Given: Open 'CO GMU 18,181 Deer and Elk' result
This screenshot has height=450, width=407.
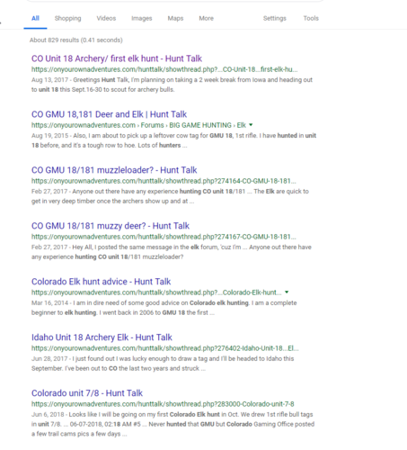Looking at the screenshot, I should (109, 114).
